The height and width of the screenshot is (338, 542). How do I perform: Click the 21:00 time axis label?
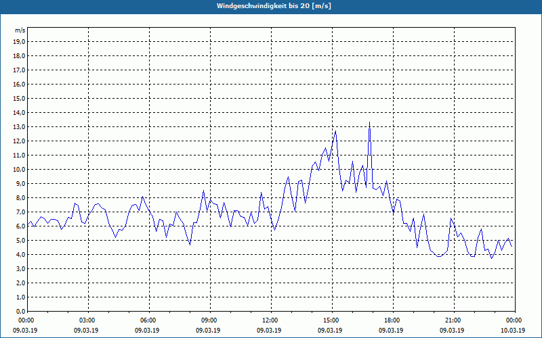point(454,320)
